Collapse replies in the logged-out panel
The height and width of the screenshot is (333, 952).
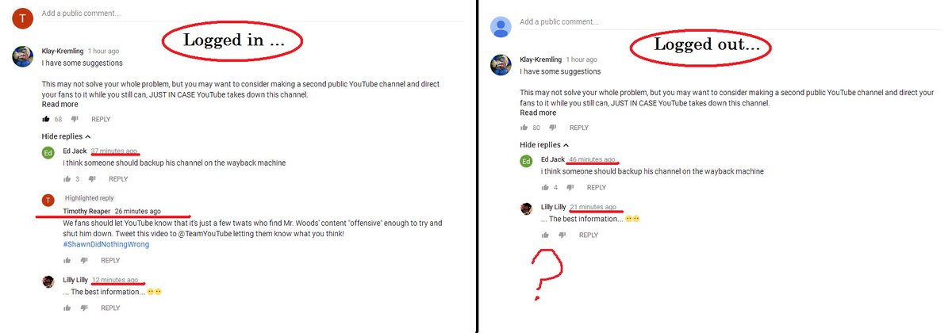pos(544,145)
